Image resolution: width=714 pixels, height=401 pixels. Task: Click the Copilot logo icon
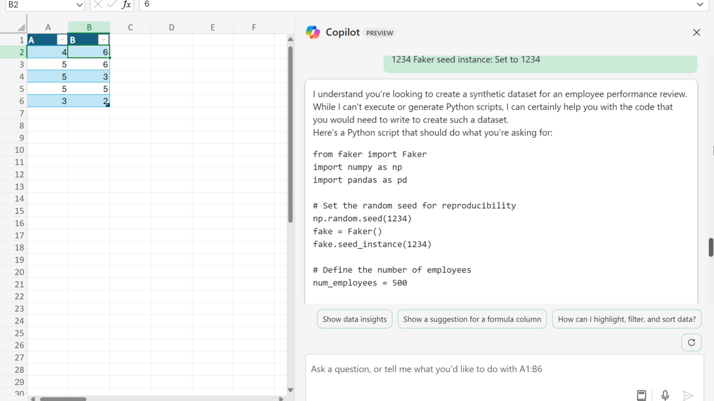313,32
